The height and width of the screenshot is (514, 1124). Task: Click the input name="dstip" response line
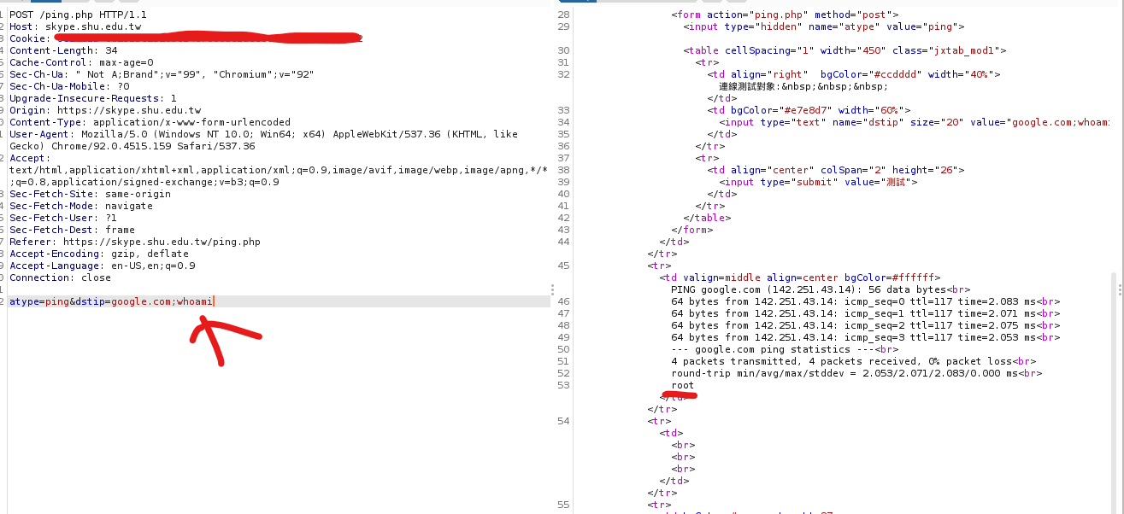coord(915,122)
